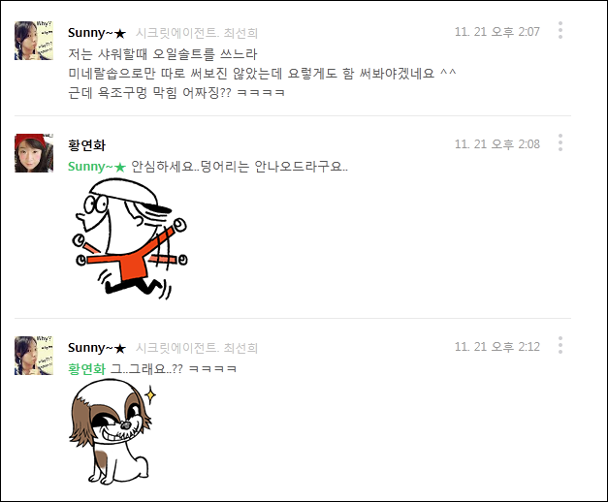The width and height of the screenshot is (608, 502).
Task: Open Sunny~★ avatar in first comment
Action: (34, 41)
